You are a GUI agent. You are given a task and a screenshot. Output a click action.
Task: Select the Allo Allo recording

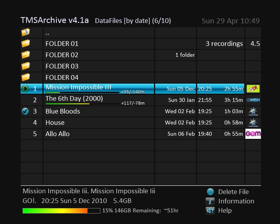[x=58, y=134]
